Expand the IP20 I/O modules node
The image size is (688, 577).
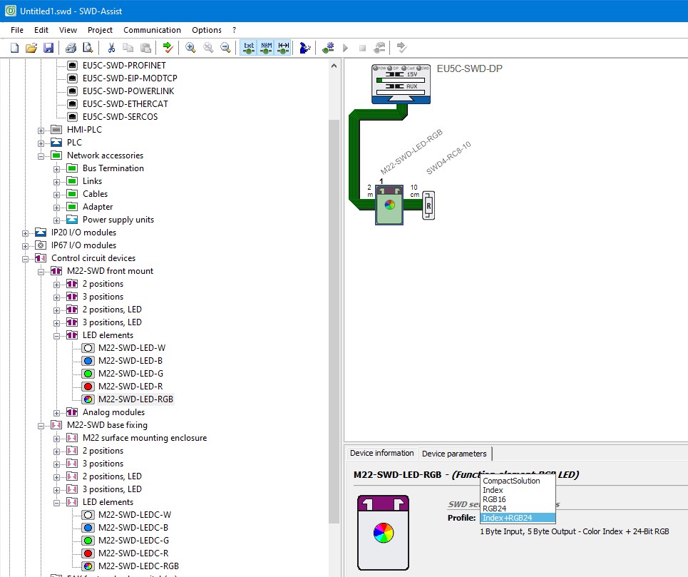point(25,233)
